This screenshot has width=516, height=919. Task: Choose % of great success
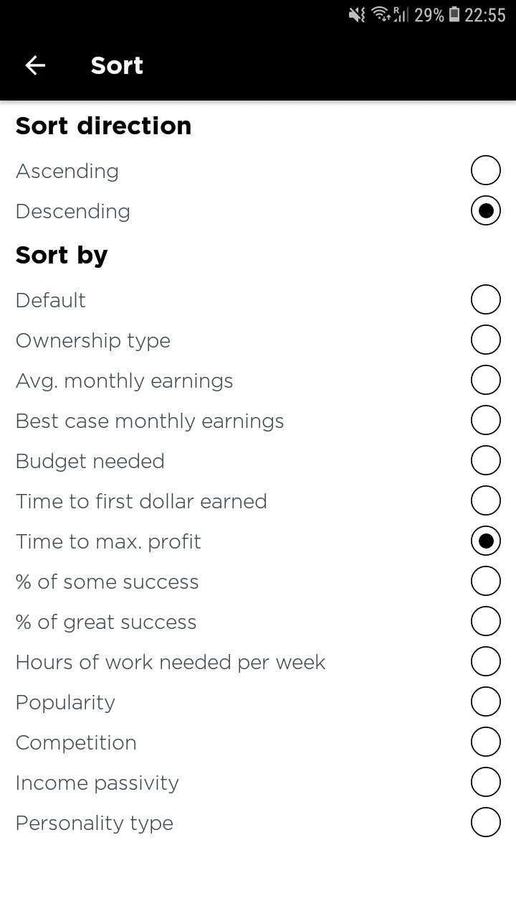485,621
